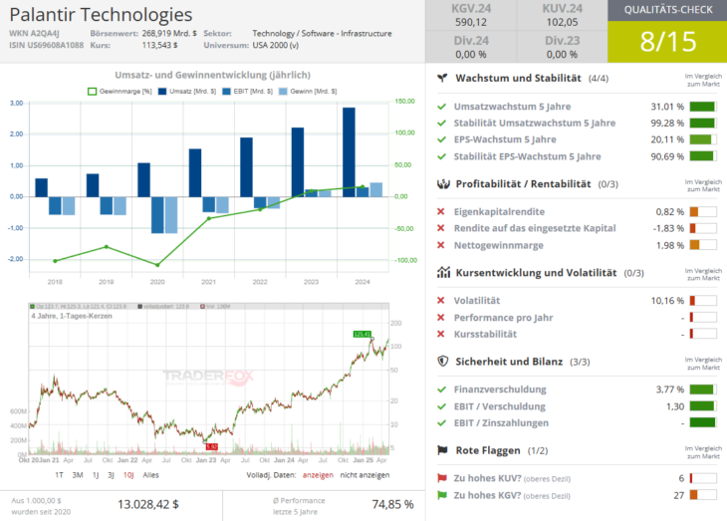The image size is (727, 521).
Task: Click the plant icon beside Wachstum und Stabilität
Action: (443, 78)
